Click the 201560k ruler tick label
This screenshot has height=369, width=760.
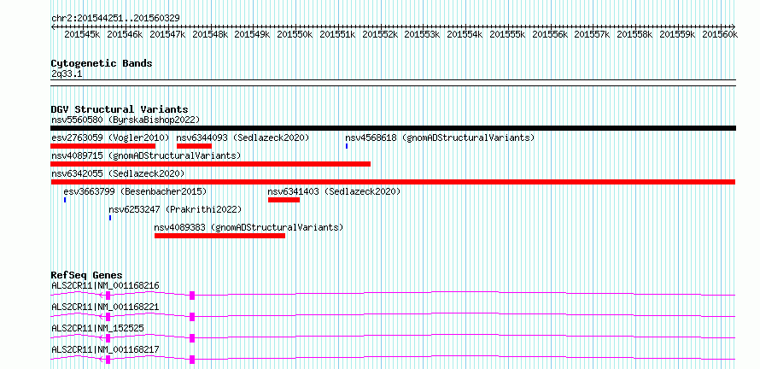click(x=719, y=34)
